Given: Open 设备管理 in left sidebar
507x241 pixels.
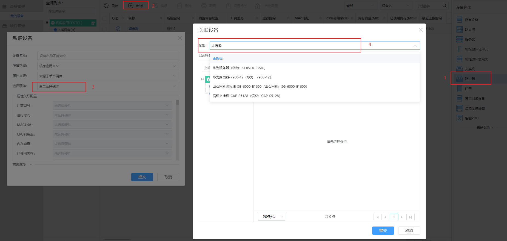Looking at the screenshot, I should 21,6.
